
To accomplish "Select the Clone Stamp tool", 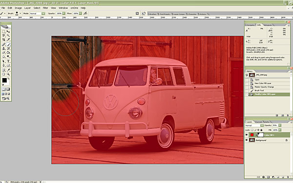I will click(3, 48).
